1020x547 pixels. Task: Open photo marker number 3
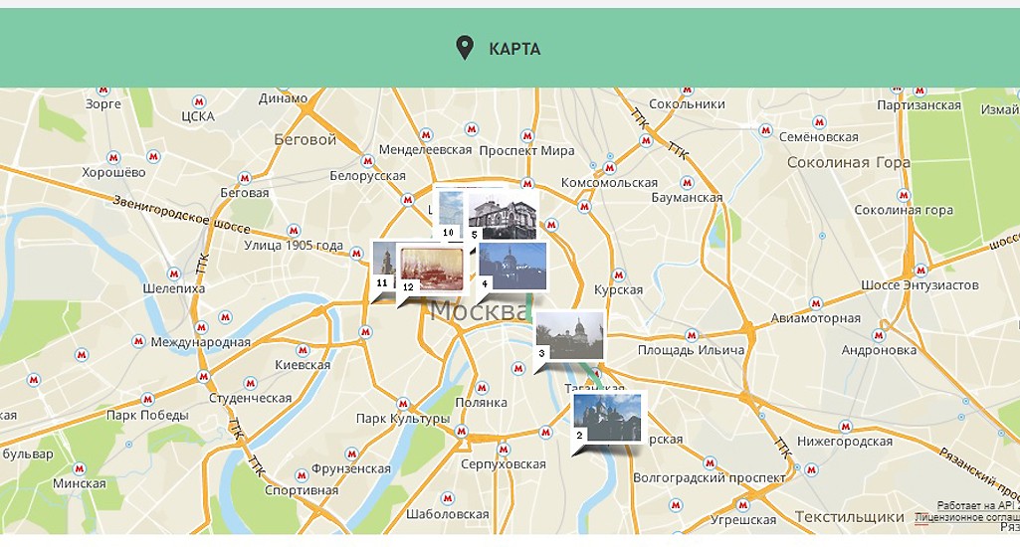pyautogui.click(x=570, y=335)
